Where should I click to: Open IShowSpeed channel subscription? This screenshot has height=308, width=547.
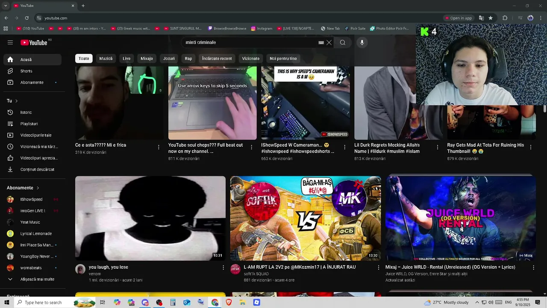tap(32, 199)
